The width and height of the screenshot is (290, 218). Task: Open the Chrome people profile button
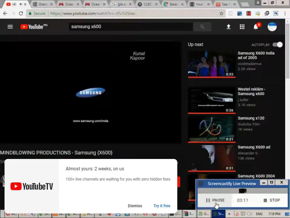click(x=258, y=3)
